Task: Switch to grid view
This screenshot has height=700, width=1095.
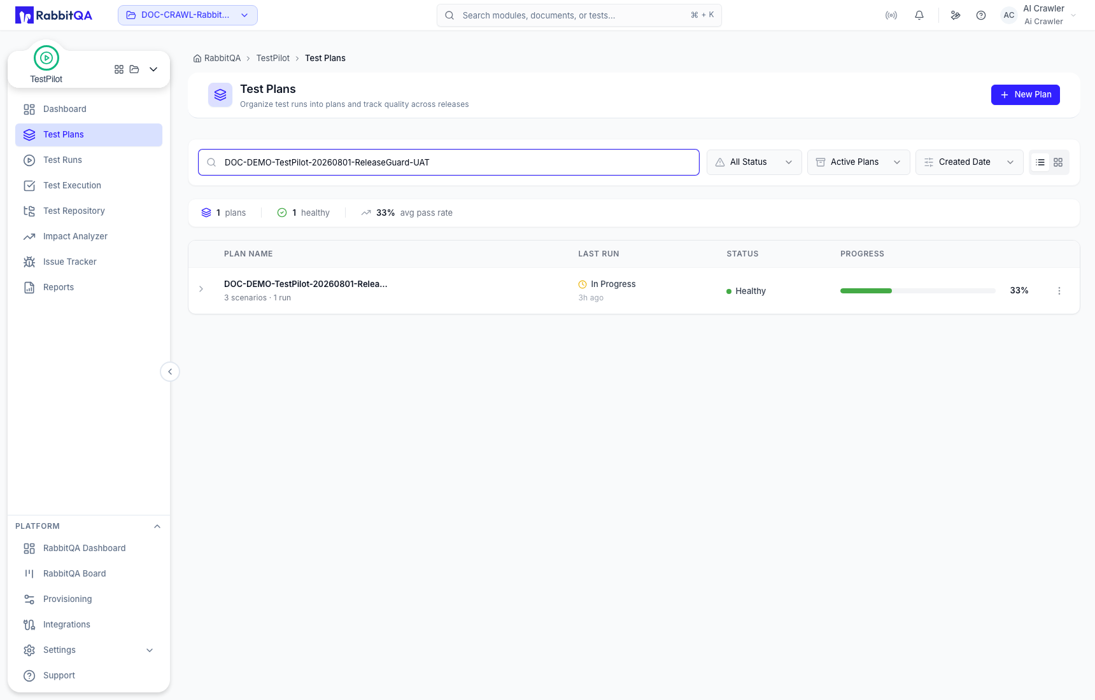Action: [1058, 162]
